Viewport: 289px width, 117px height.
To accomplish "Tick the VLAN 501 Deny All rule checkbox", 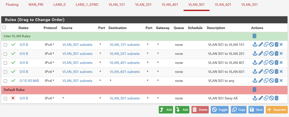I will point(6,98).
